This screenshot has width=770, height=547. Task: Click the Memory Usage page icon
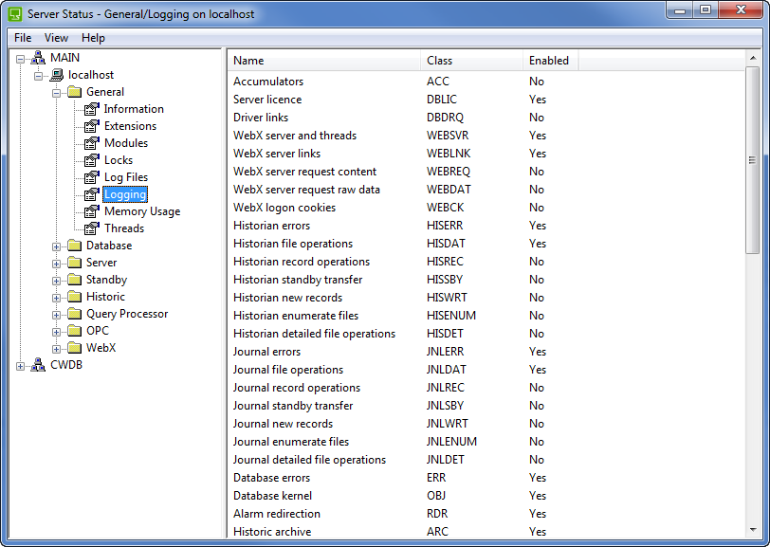pyautogui.click(x=92, y=211)
